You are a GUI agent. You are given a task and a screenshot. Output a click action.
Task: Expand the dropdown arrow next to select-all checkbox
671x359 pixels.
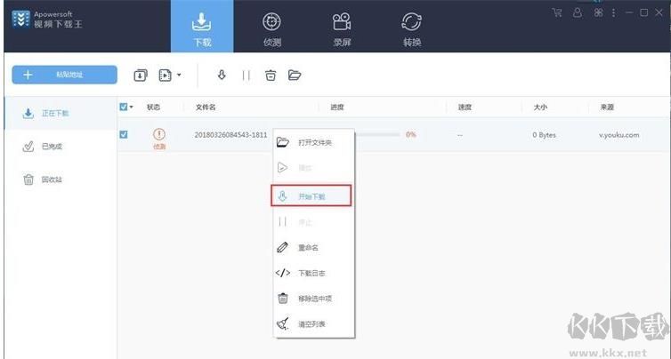click(x=132, y=108)
